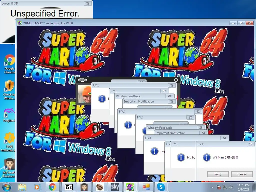Open volume control speaker icon
The image size is (256, 192).
pyautogui.click(x=231, y=187)
